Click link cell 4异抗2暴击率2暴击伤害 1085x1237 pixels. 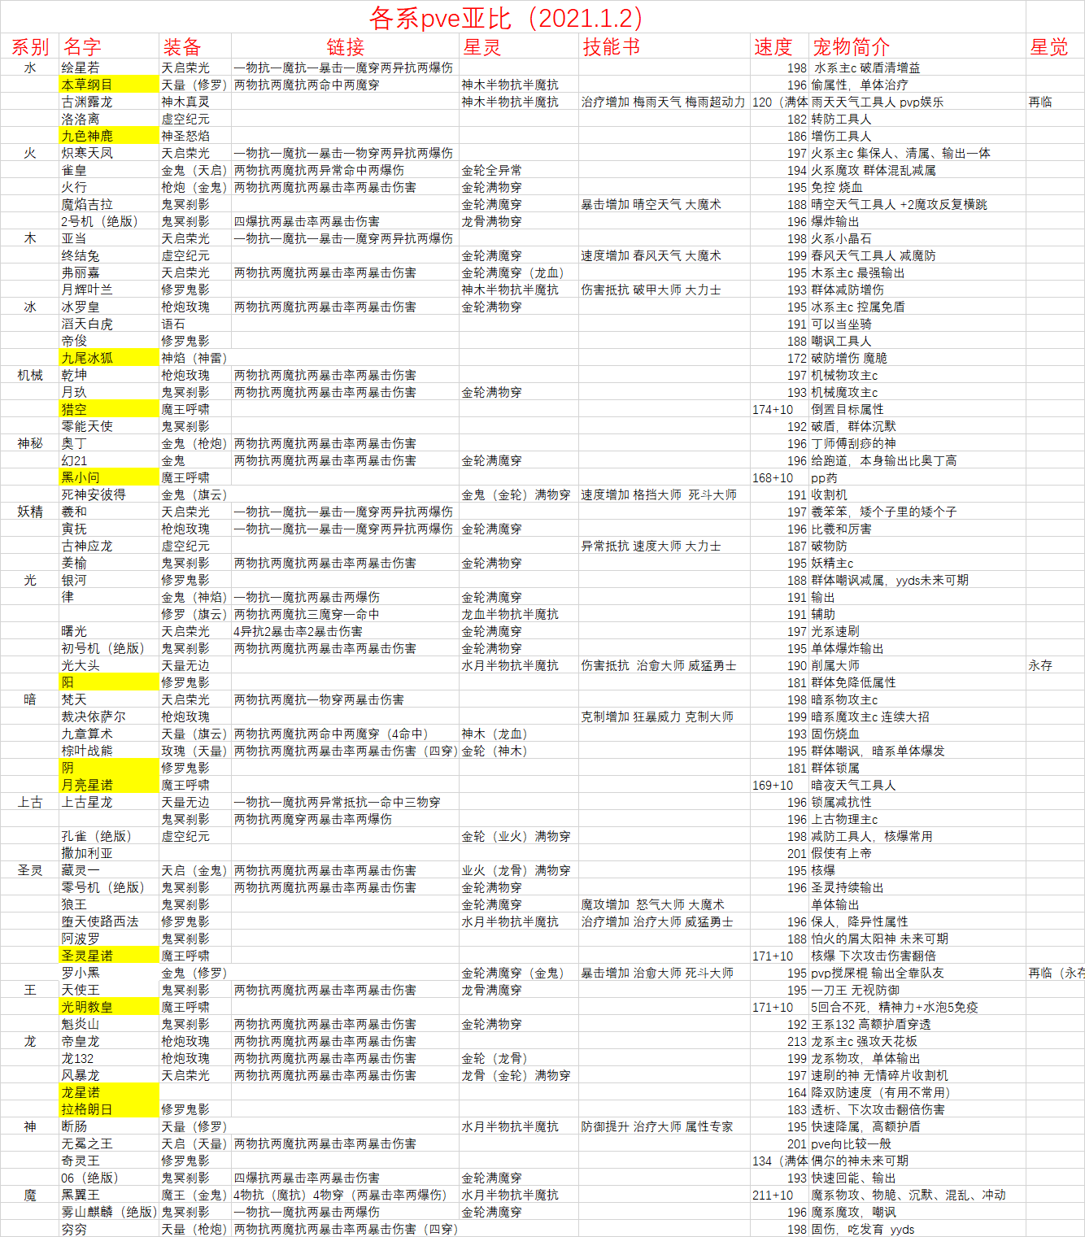tap(346, 631)
